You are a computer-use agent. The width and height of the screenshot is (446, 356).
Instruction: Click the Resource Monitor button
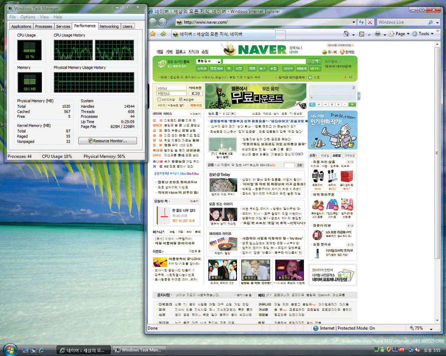click(x=108, y=141)
